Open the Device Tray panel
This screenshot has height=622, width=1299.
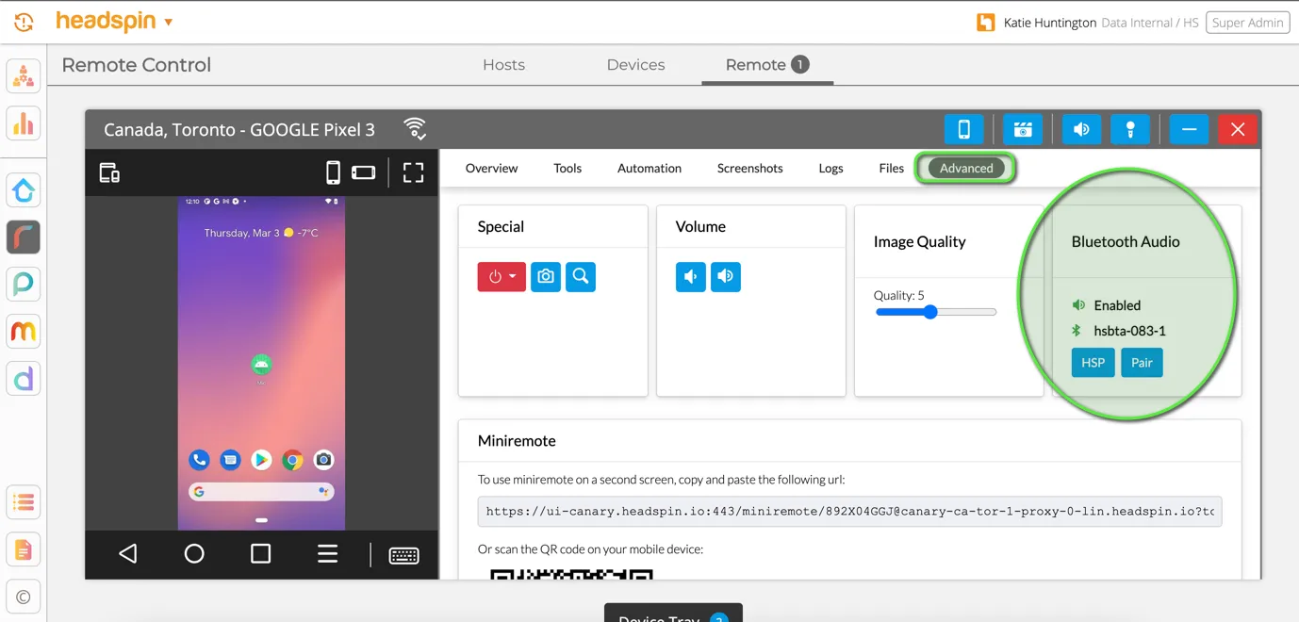(x=673, y=614)
